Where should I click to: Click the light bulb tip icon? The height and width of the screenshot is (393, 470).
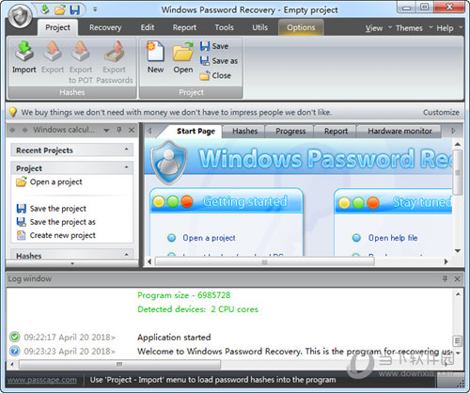[x=12, y=112]
